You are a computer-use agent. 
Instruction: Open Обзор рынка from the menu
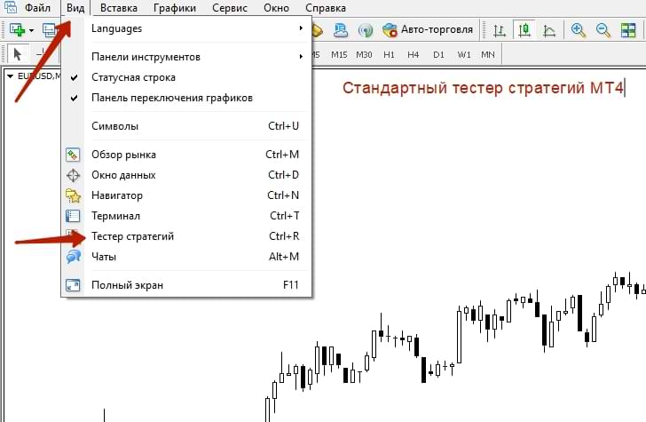click(186, 155)
